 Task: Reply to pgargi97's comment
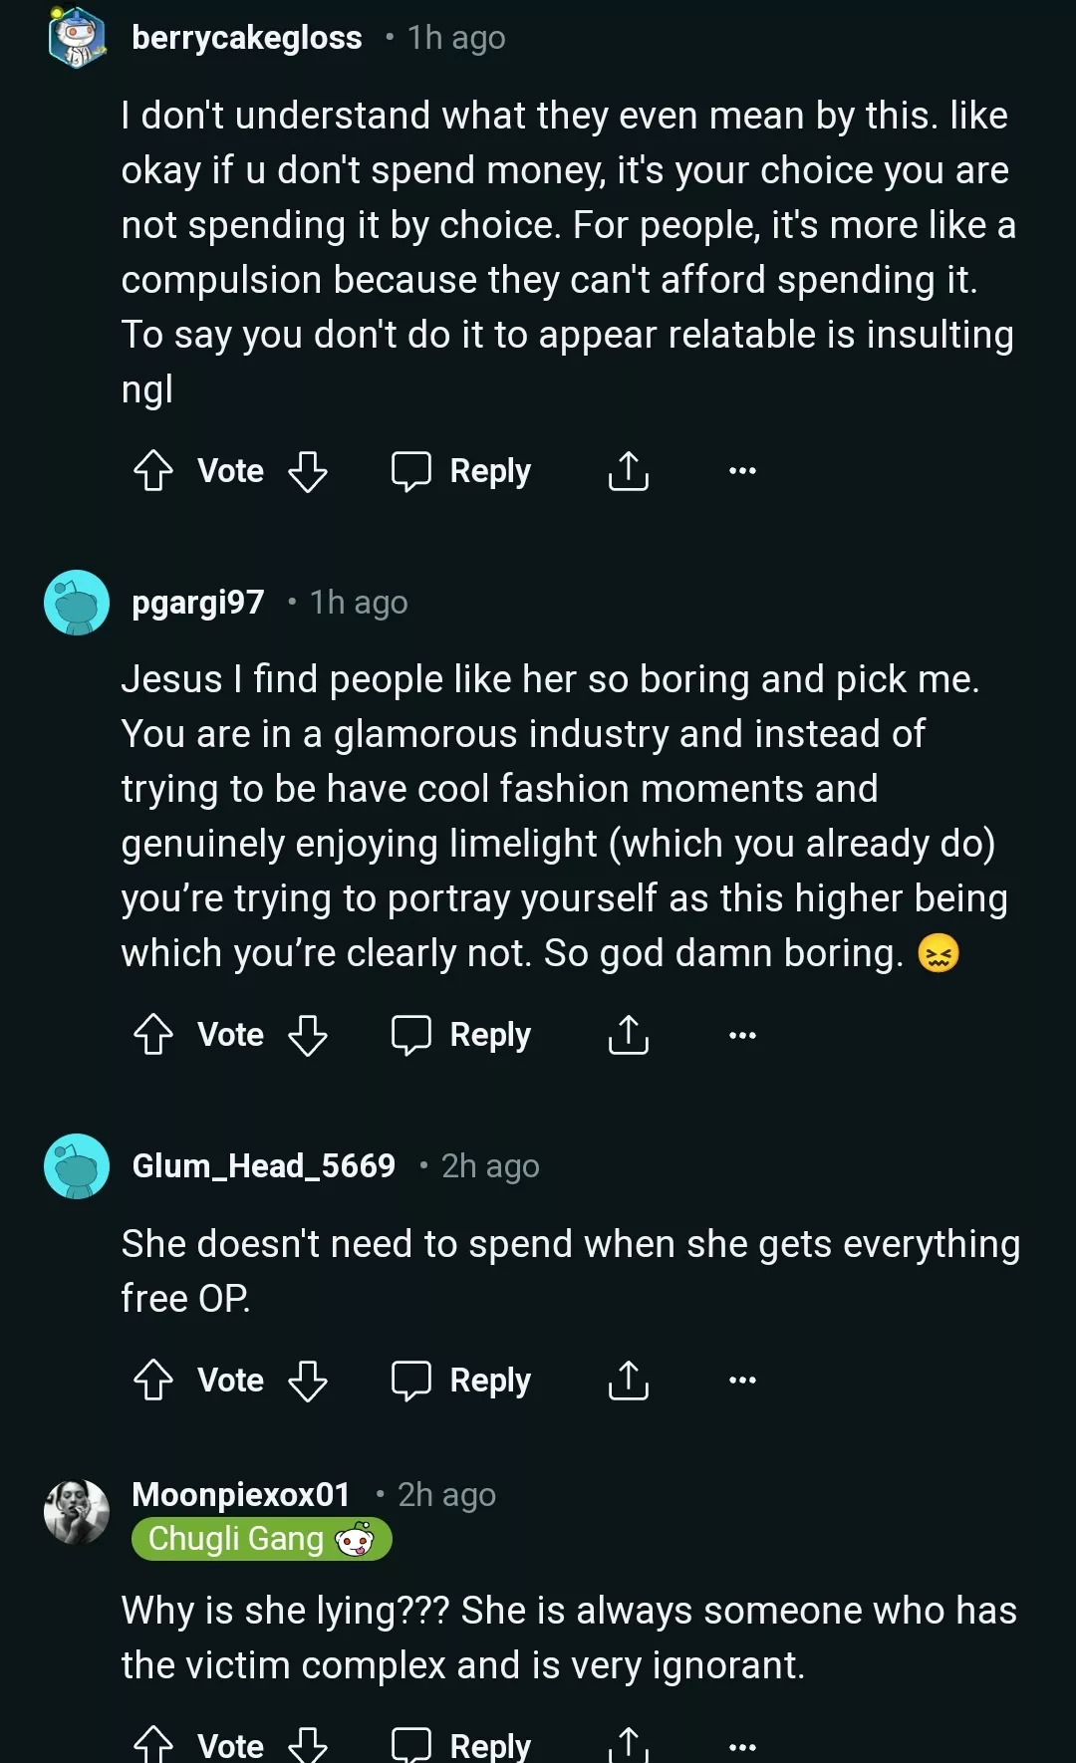(461, 1035)
